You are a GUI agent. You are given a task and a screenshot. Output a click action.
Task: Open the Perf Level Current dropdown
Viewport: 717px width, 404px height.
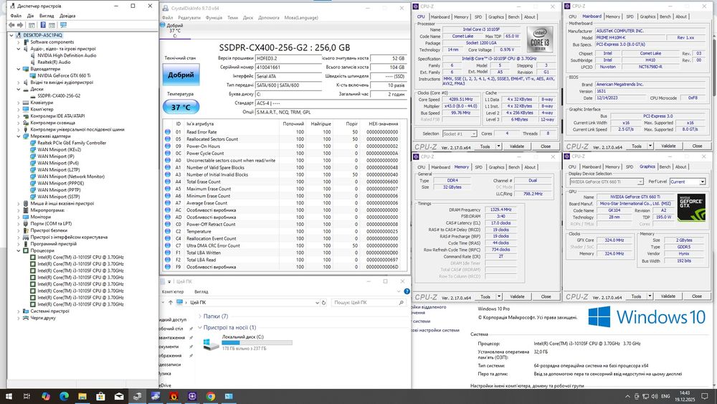click(x=688, y=182)
